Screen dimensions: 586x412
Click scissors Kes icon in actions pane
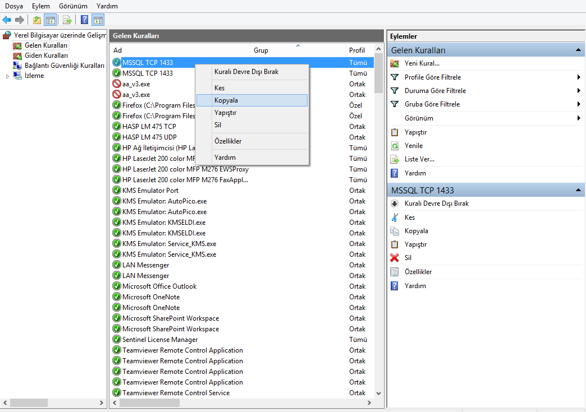395,217
